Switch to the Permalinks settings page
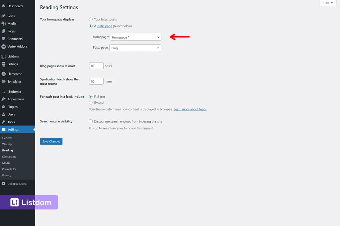 (9, 169)
